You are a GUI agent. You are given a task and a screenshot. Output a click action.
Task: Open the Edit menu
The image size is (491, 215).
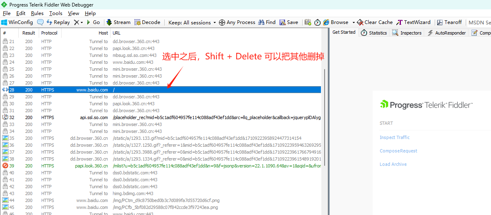pyautogui.click(x=21, y=13)
